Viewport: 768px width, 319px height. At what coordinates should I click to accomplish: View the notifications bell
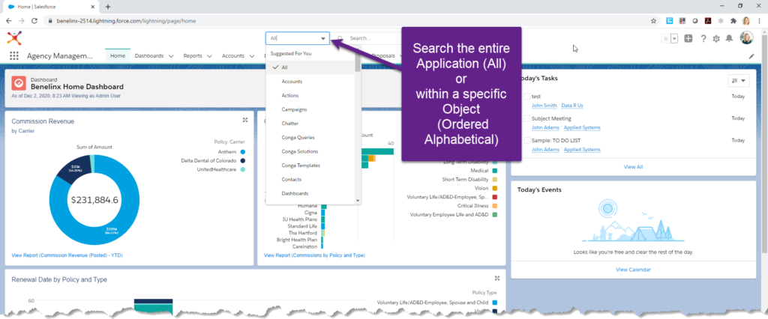[x=730, y=39]
